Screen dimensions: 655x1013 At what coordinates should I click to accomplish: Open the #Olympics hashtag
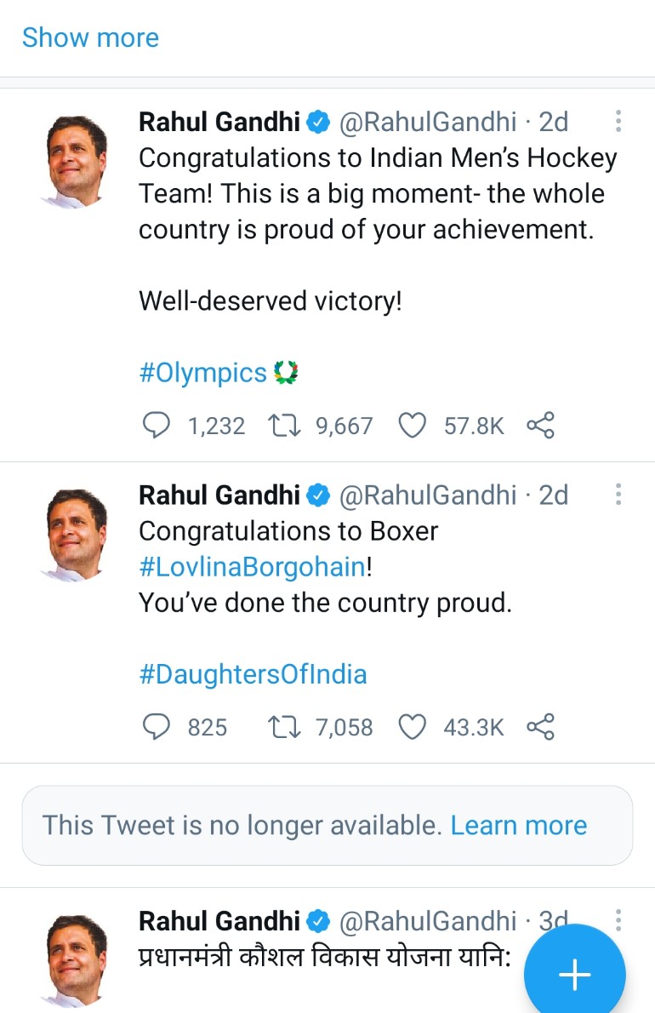(203, 373)
